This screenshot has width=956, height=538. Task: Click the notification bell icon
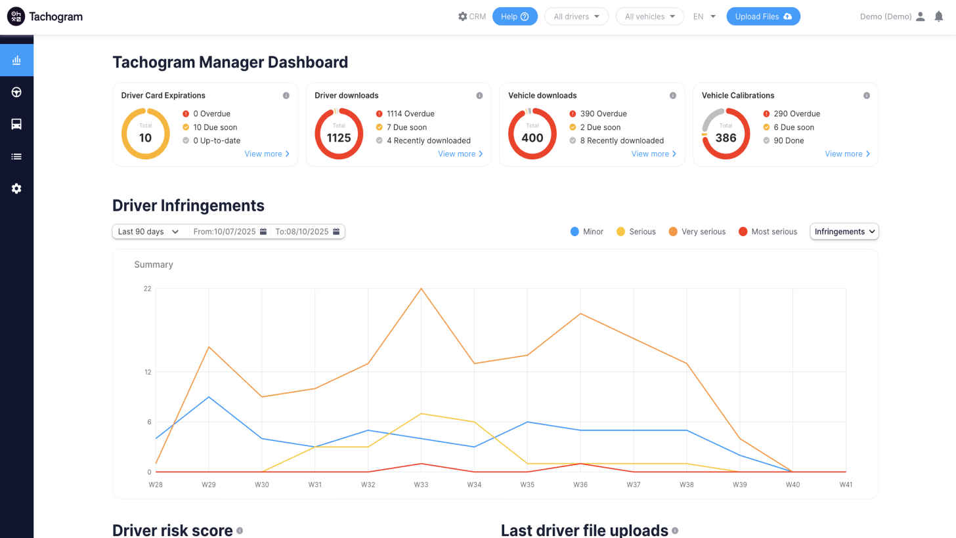pos(938,16)
